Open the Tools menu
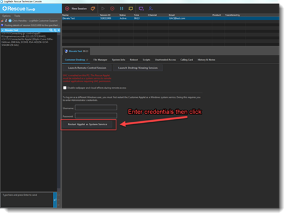This screenshot has height=217, width=288. coord(17,16)
